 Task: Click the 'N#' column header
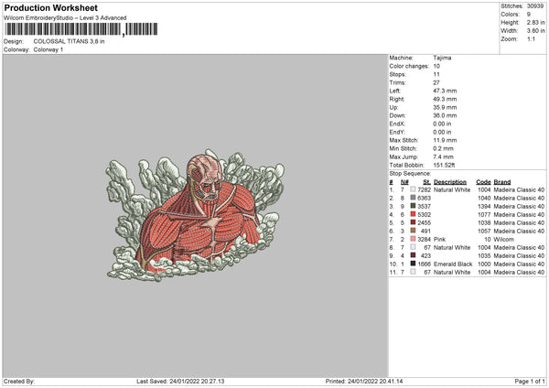(404, 182)
